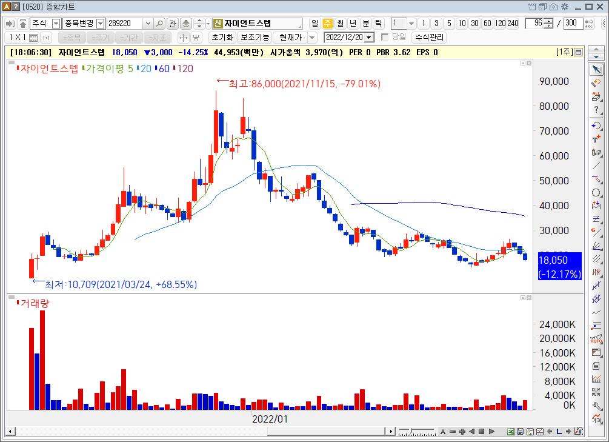Click the 초기화 reset button
Image resolution: width=609 pixels, height=442 pixels.
point(222,38)
